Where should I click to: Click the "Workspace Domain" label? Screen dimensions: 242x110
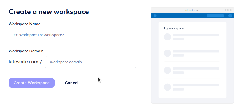tap(26, 51)
